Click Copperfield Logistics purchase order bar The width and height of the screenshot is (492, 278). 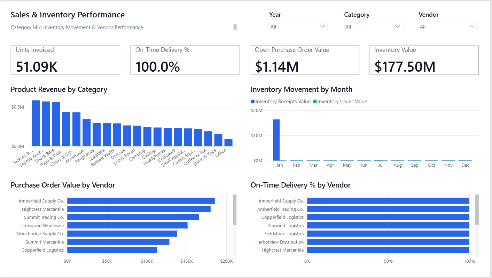[112, 250]
